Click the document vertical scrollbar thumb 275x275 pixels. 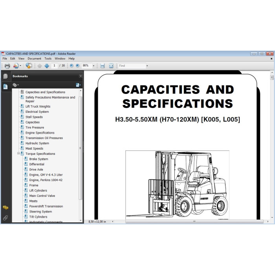tap(272, 77)
